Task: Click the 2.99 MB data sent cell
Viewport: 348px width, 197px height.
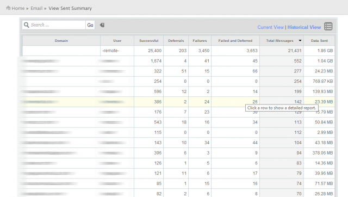Action: [319, 132]
